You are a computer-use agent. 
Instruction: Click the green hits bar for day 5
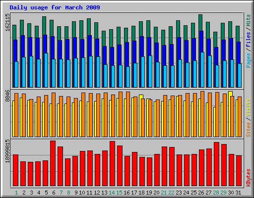coord(44,26)
